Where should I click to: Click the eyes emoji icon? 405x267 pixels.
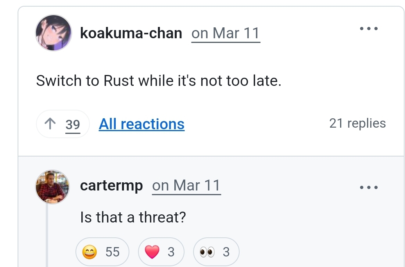(207, 252)
